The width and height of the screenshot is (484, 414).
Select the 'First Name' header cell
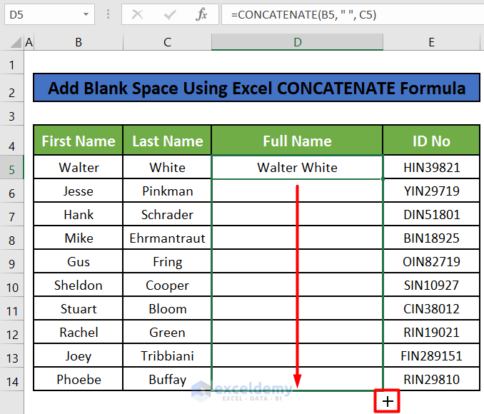[79, 141]
